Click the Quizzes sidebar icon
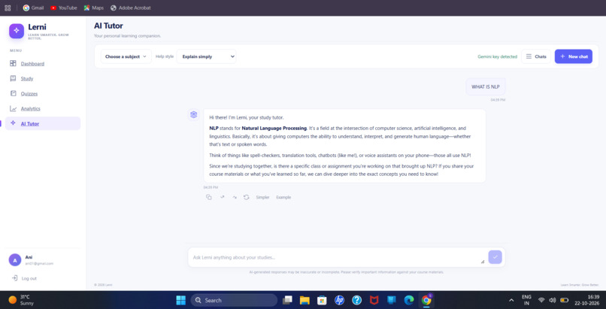 pyautogui.click(x=13, y=93)
